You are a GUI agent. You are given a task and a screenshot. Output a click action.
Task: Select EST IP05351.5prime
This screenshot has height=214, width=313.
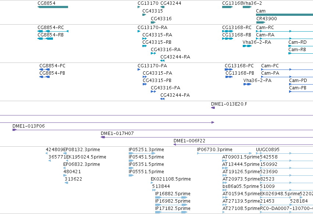146,164
